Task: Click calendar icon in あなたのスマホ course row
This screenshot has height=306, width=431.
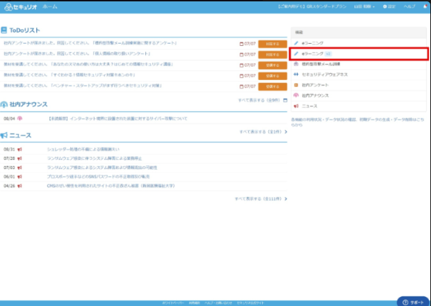Action: pyautogui.click(x=241, y=65)
